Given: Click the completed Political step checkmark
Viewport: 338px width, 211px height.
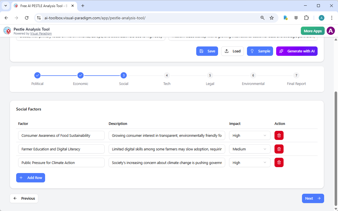Looking at the screenshot, I should coord(37,75).
